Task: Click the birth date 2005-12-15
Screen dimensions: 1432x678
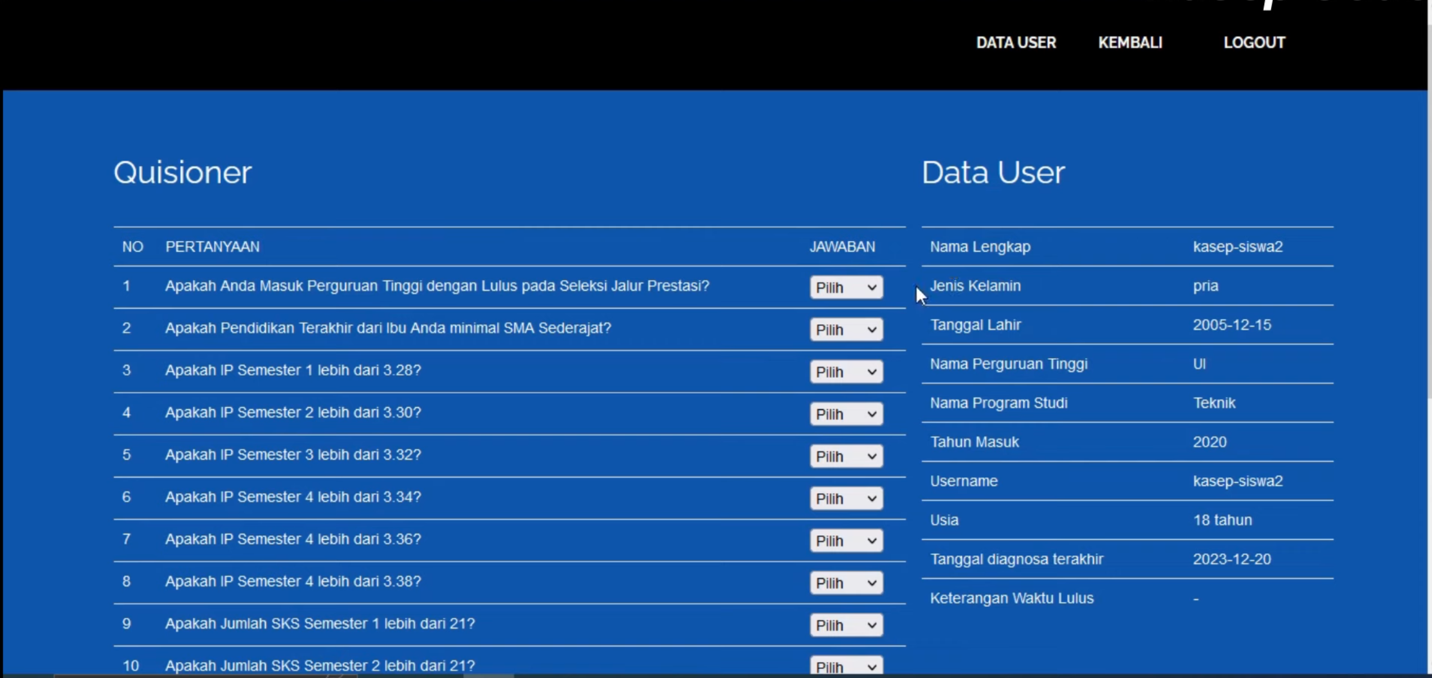Action: (x=1232, y=325)
